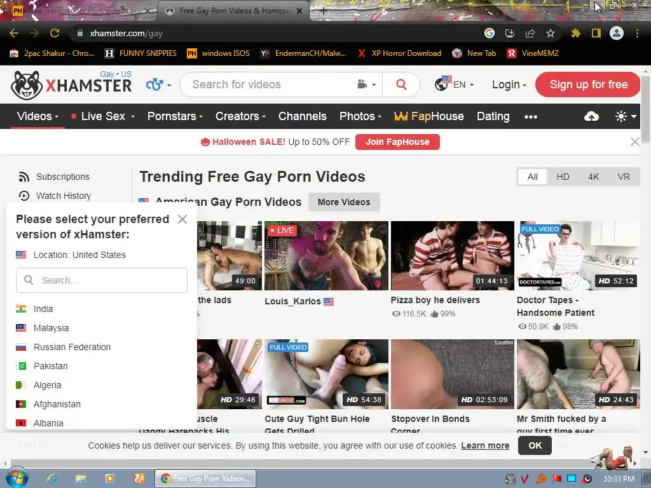Click the browser forward arrow

[34, 33]
